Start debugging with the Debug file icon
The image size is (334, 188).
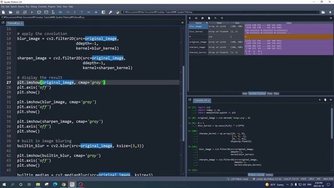click(x=61, y=13)
